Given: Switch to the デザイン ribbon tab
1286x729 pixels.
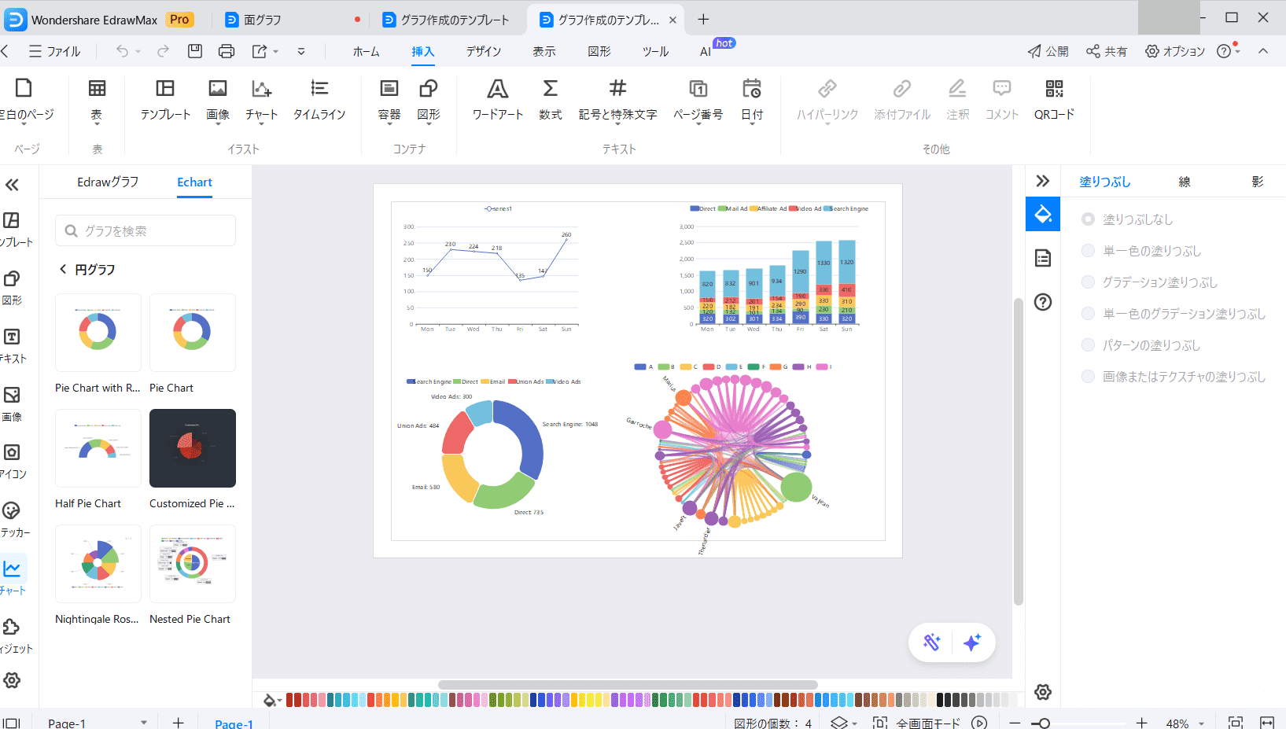Looking at the screenshot, I should coord(483,51).
